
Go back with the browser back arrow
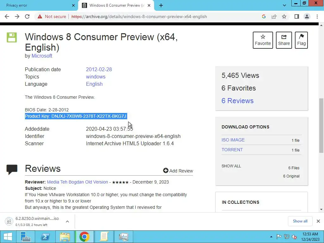[7, 16]
